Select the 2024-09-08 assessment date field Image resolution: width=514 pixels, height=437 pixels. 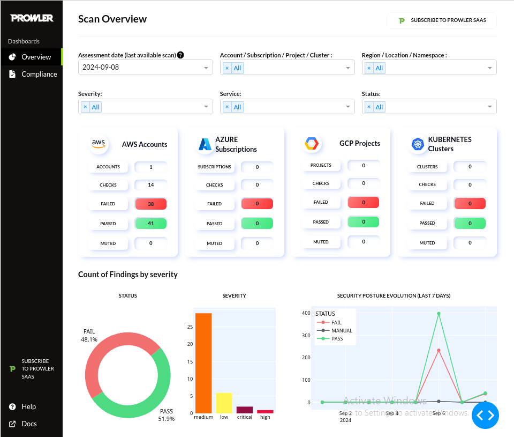coord(146,68)
